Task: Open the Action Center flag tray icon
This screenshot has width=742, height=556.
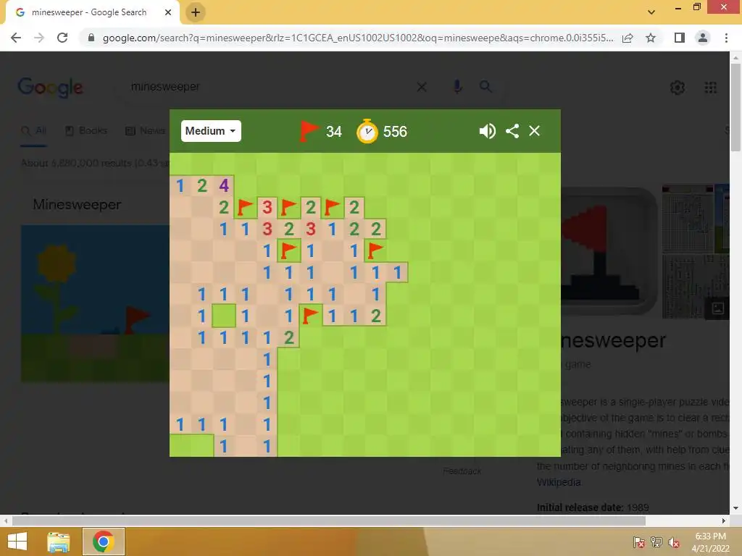Action: click(x=639, y=542)
